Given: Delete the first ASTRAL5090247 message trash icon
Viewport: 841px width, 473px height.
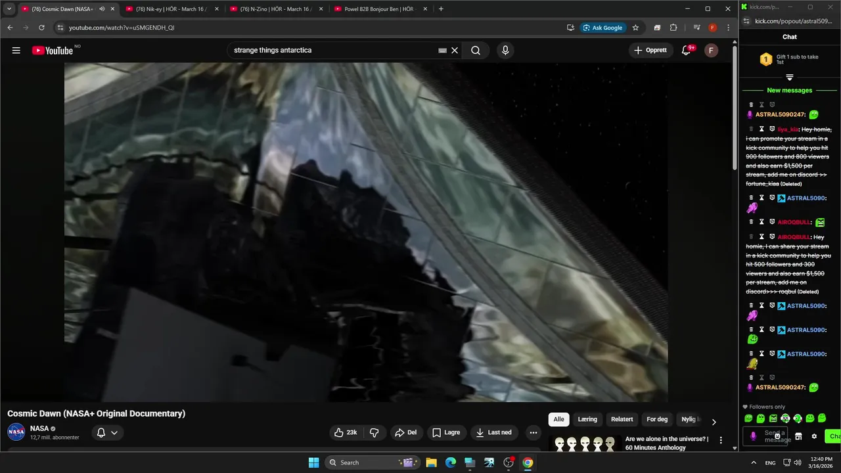Looking at the screenshot, I should 752,104.
